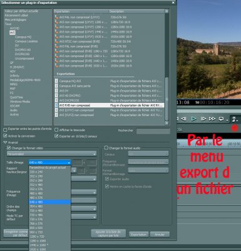The image size is (241, 251).
Task: Click the fast forward icon
Action: (x=212, y=119)
